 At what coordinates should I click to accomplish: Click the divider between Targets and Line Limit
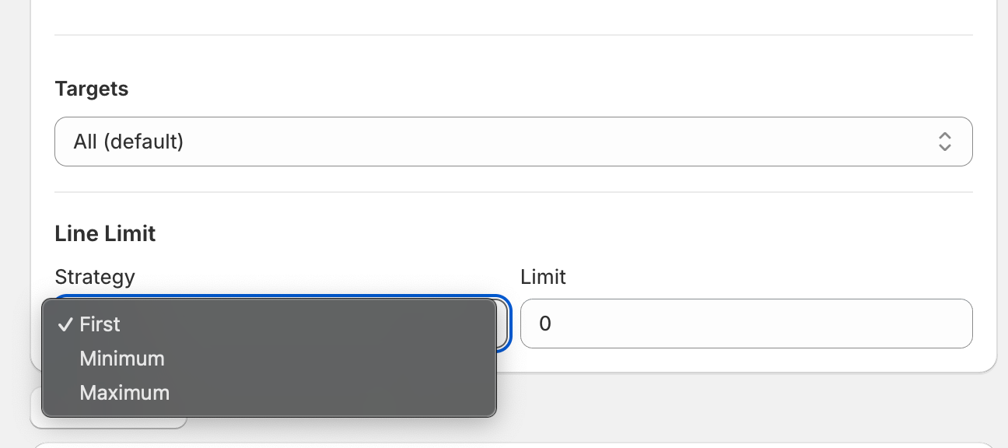click(x=513, y=192)
